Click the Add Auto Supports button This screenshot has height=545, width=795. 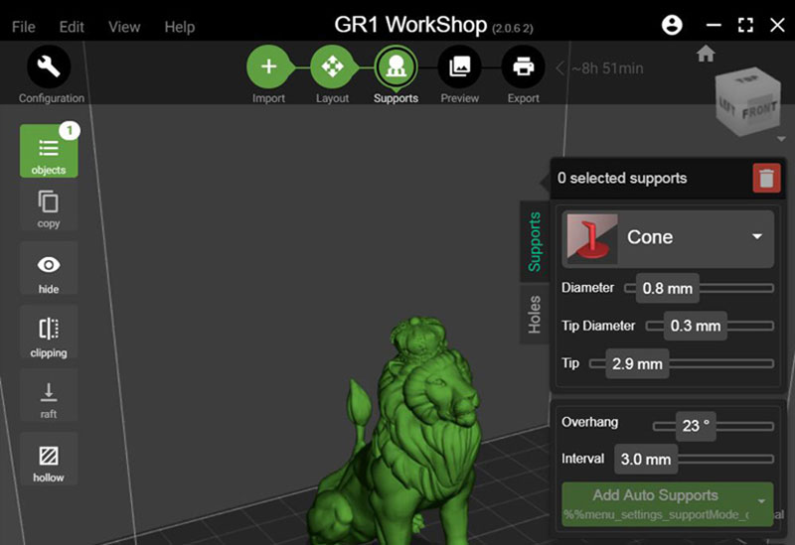(655, 495)
